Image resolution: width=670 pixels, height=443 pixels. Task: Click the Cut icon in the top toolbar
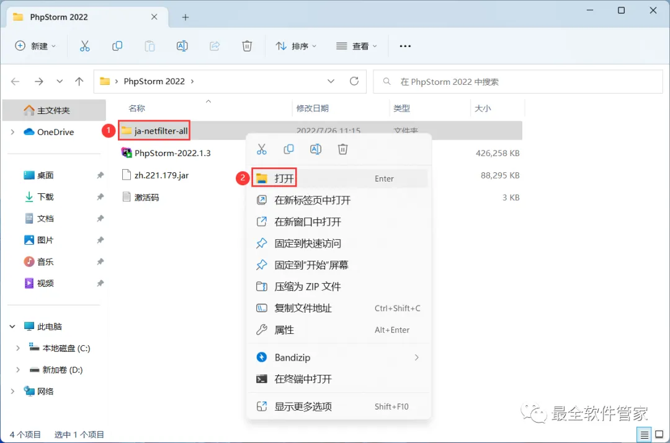(x=84, y=46)
